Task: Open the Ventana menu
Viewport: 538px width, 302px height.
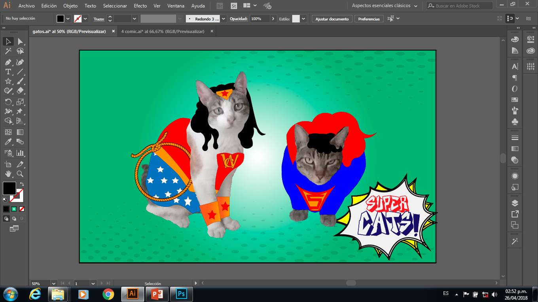Action: point(176,6)
